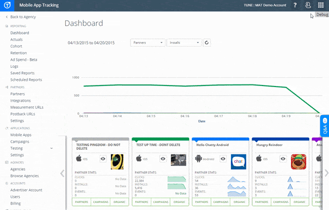Screen dimensions: 329x210
Task: Open the Installs metric dropdown
Action: pyautogui.click(x=184, y=43)
